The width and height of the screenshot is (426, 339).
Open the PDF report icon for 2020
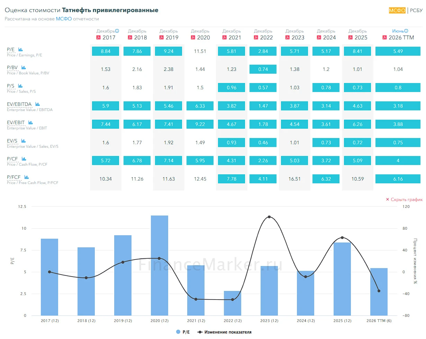(193, 37)
